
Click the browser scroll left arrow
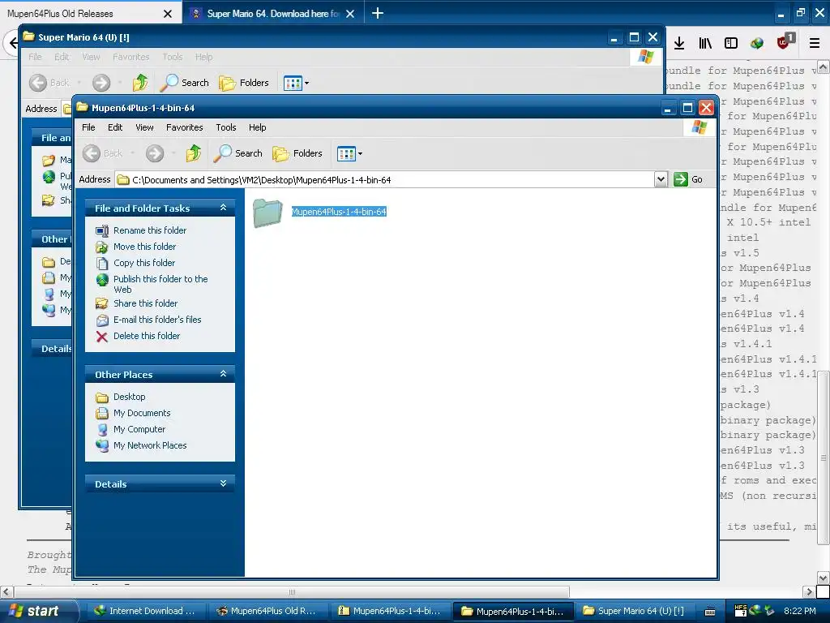click(6, 591)
